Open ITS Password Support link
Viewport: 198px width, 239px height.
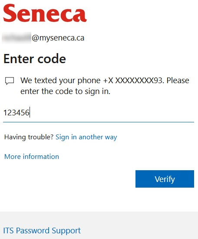click(42, 230)
